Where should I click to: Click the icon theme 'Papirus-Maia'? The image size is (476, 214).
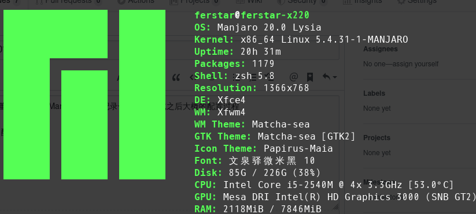298,149
